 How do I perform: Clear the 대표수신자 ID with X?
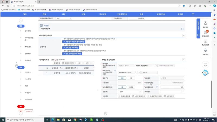139,72
